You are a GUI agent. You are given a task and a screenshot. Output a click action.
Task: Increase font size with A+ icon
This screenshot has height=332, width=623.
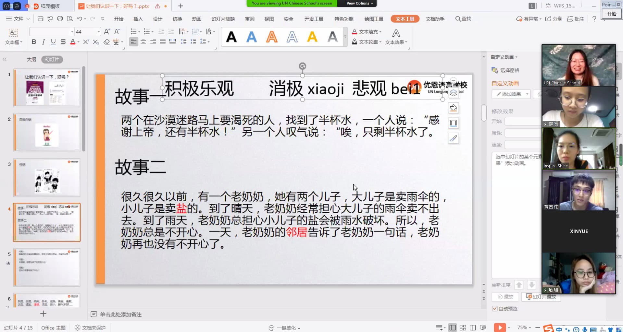107,31
